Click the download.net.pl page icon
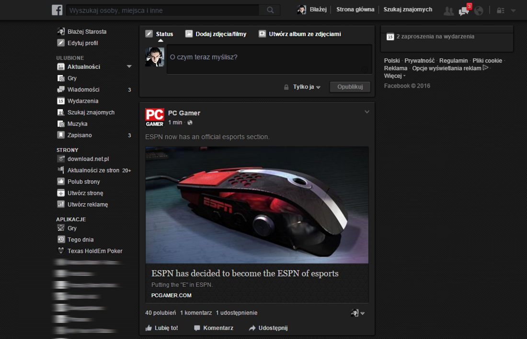Viewport: 527px width, 339px height. [61, 159]
